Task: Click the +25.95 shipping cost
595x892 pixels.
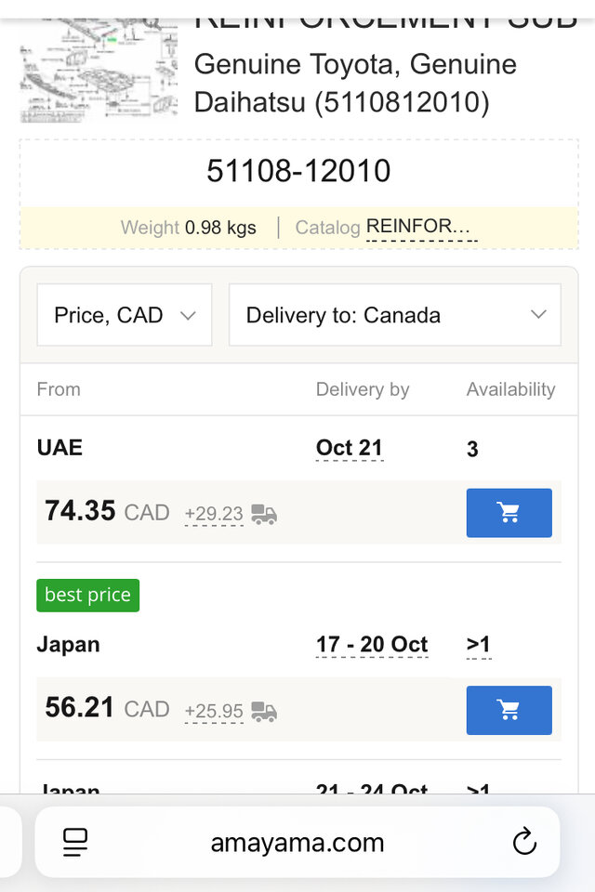Action: (x=214, y=712)
